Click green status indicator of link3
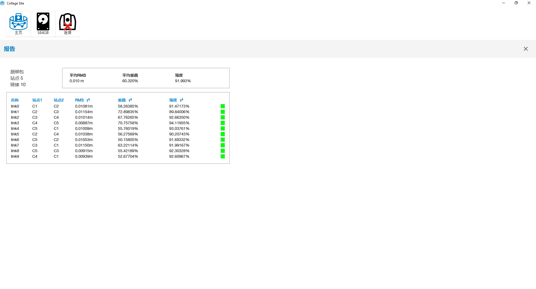The width and height of the screenshot is (536, 289). coord(223,123)
